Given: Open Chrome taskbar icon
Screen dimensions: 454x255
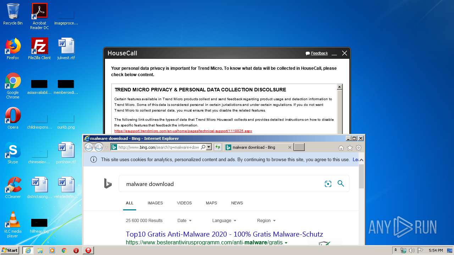Looking at the screenshot, I should 64,250.
